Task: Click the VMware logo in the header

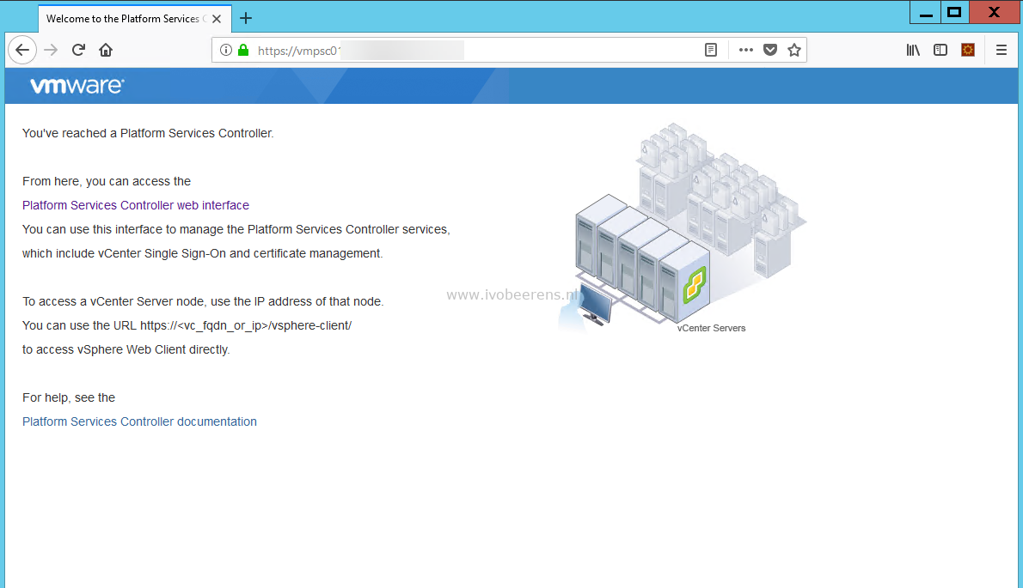Action: (x=77, y=86)
